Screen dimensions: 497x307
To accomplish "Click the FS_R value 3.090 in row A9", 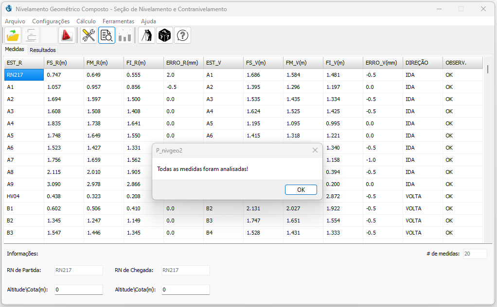I will pyautogui.click(x=64, y=184).
